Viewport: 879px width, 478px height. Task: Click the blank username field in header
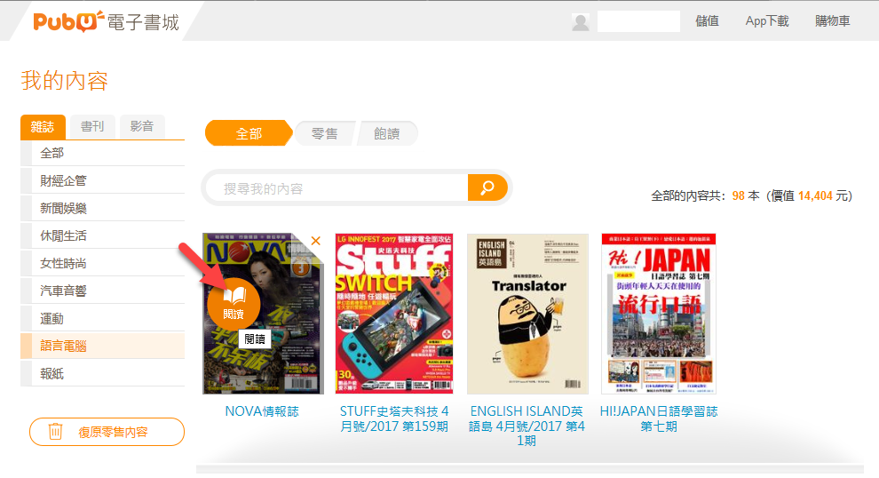coord(638,21)
